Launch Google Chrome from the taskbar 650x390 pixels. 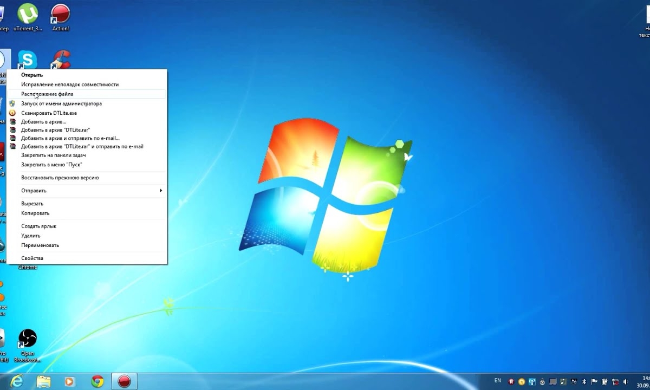pyautogui.click(x=97, y=381)
